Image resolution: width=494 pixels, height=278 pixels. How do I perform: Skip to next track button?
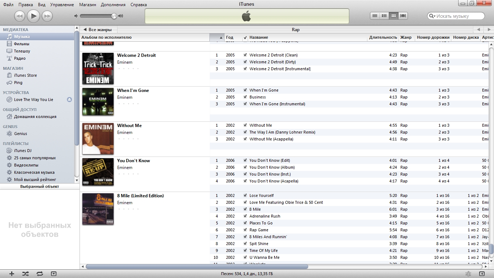tap(47, 16)
